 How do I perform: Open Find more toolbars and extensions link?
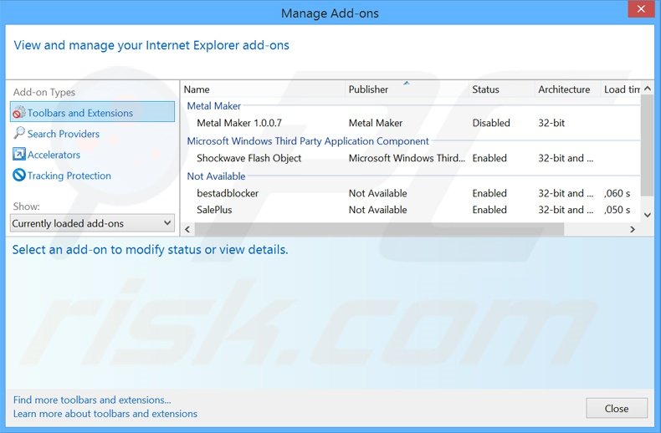pos(92,400)
